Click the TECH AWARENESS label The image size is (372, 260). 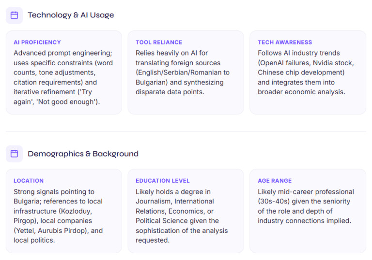coord(285,43)
